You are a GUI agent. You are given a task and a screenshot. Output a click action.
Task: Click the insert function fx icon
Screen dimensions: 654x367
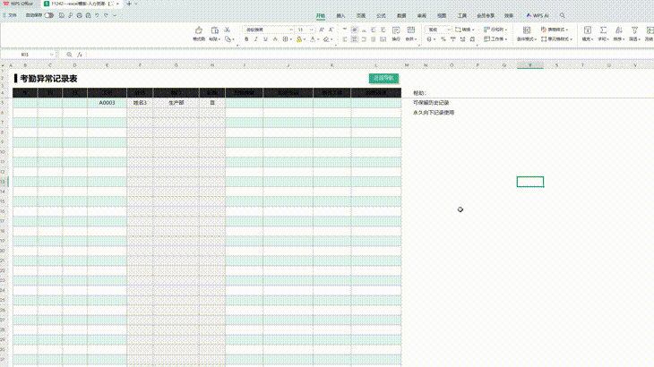click(x=80, y=55)
